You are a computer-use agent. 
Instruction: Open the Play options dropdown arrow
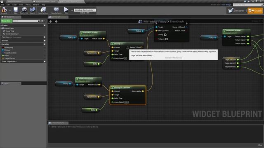[72, 11]
